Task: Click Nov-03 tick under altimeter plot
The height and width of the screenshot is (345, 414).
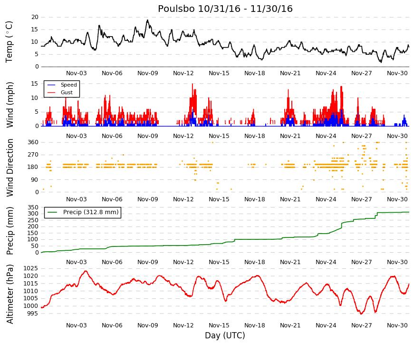Action: click(77, 325)
